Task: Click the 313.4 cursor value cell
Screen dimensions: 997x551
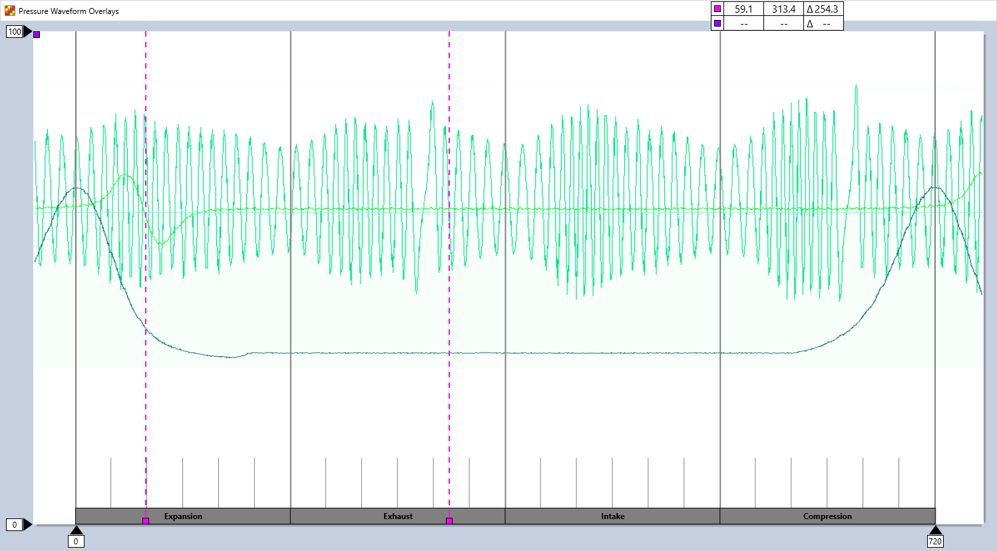Action: point(784,9)
